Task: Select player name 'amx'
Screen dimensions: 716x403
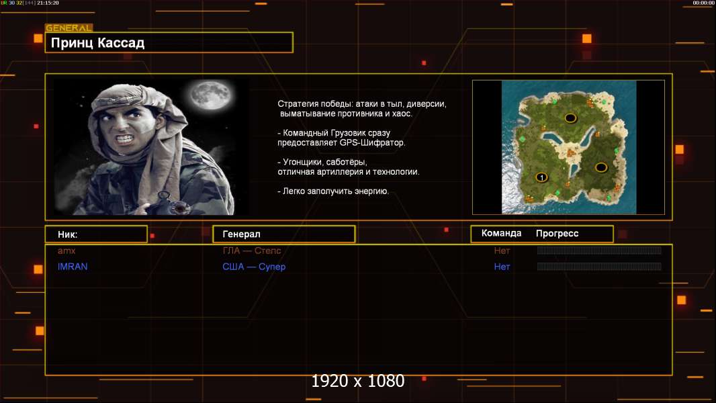Action: [66, 251]
